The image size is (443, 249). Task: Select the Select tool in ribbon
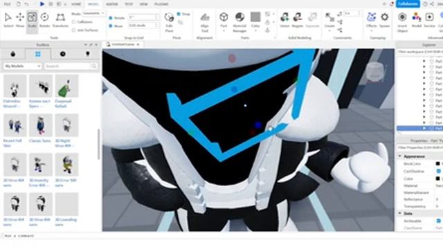(8, 20)
